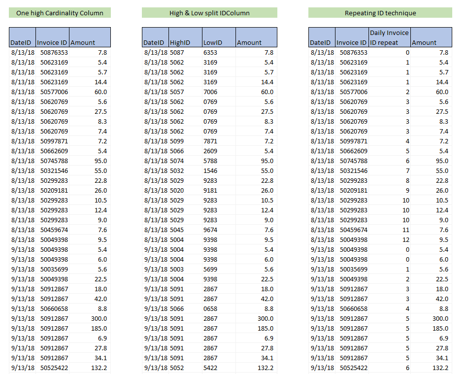Viewport: 468px width, 374px height.
Task: Click Amount header in the Repeating ID technique table
Action: point(431,37)
